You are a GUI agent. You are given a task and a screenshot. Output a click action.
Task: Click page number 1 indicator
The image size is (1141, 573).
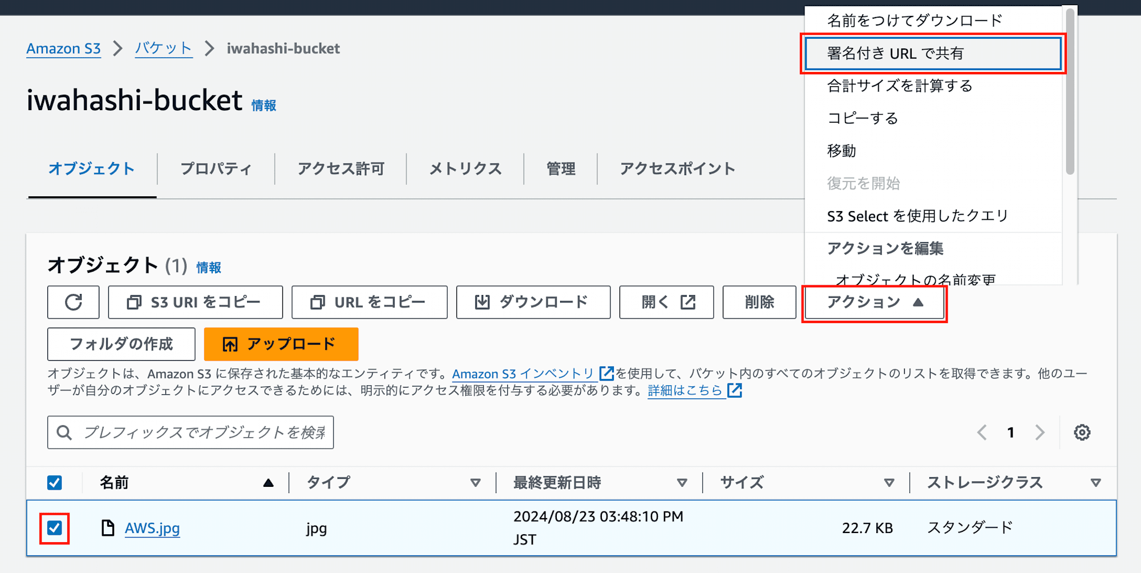pos(1011,433)
